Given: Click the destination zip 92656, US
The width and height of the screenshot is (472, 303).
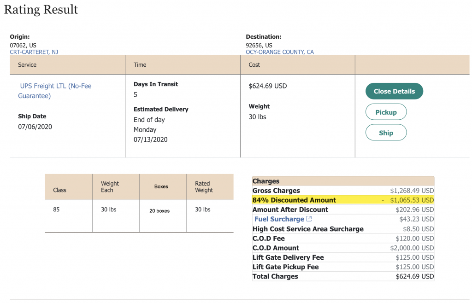Looking at the screenshot, I should tap(259, 46).
